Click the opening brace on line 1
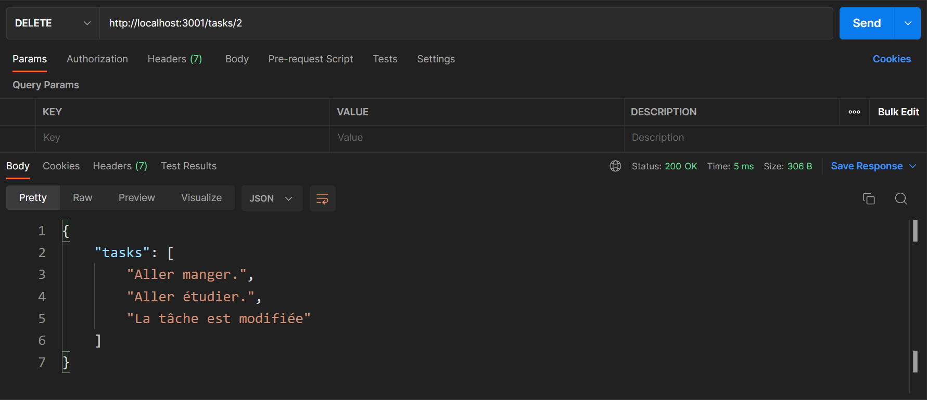 click(66, 231)
